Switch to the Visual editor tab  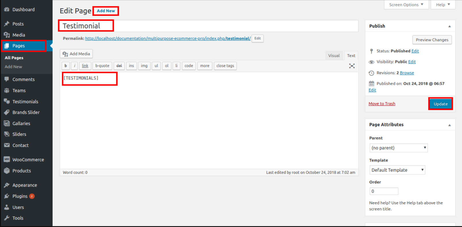point(334,56)
